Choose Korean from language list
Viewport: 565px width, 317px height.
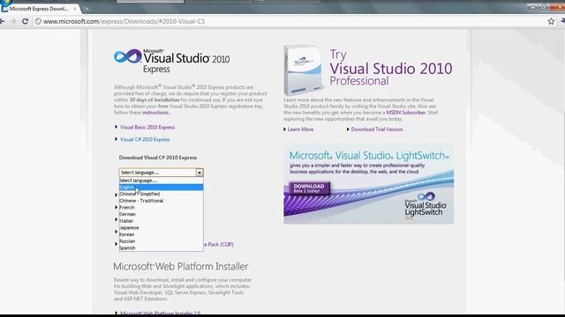pos(161,234)
